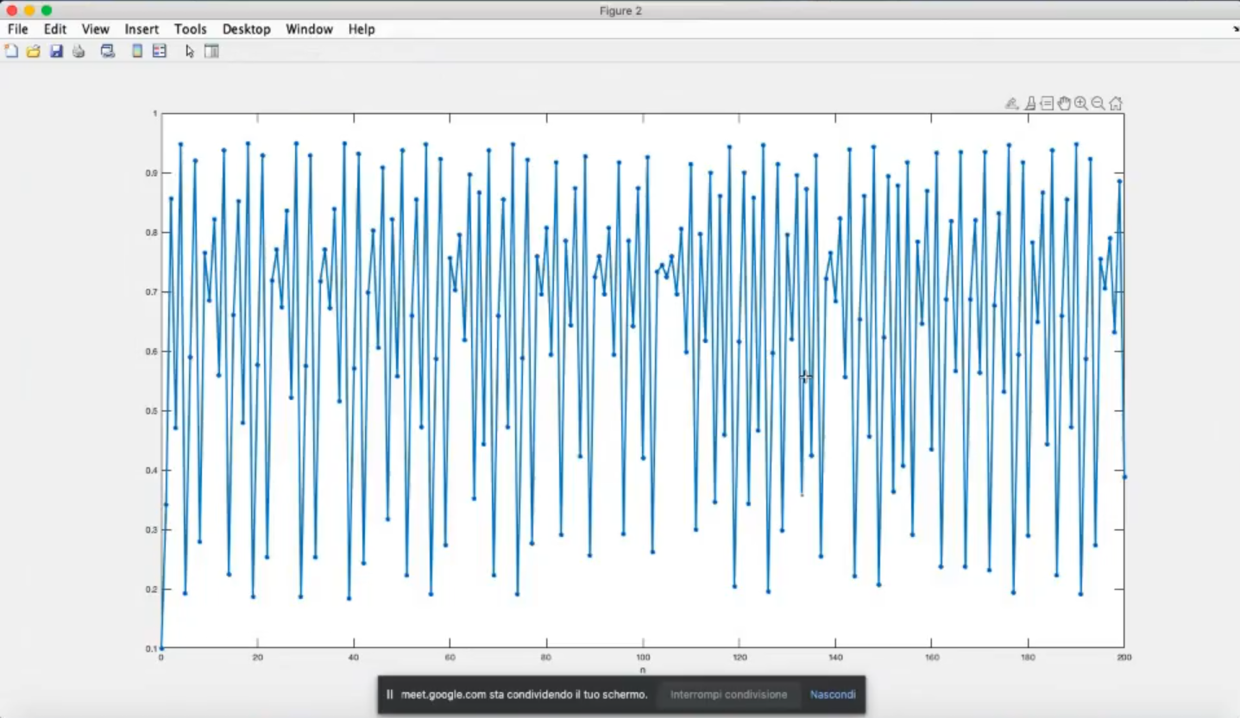Click the Nascondi link in sharing bar
The width and height of the screenshot is (1240, 718).
(x=833, y=695)
